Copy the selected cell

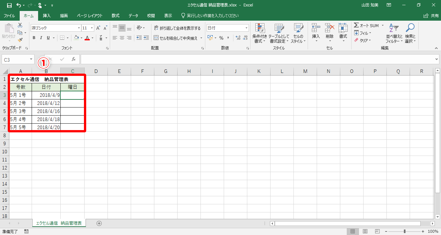click(x=20, y=33)
